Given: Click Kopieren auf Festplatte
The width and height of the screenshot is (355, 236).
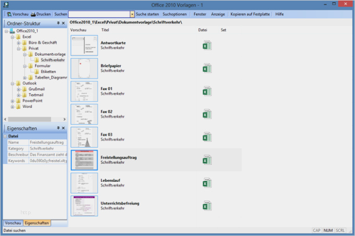Looking at the screenshot, I should click(251, 15).
